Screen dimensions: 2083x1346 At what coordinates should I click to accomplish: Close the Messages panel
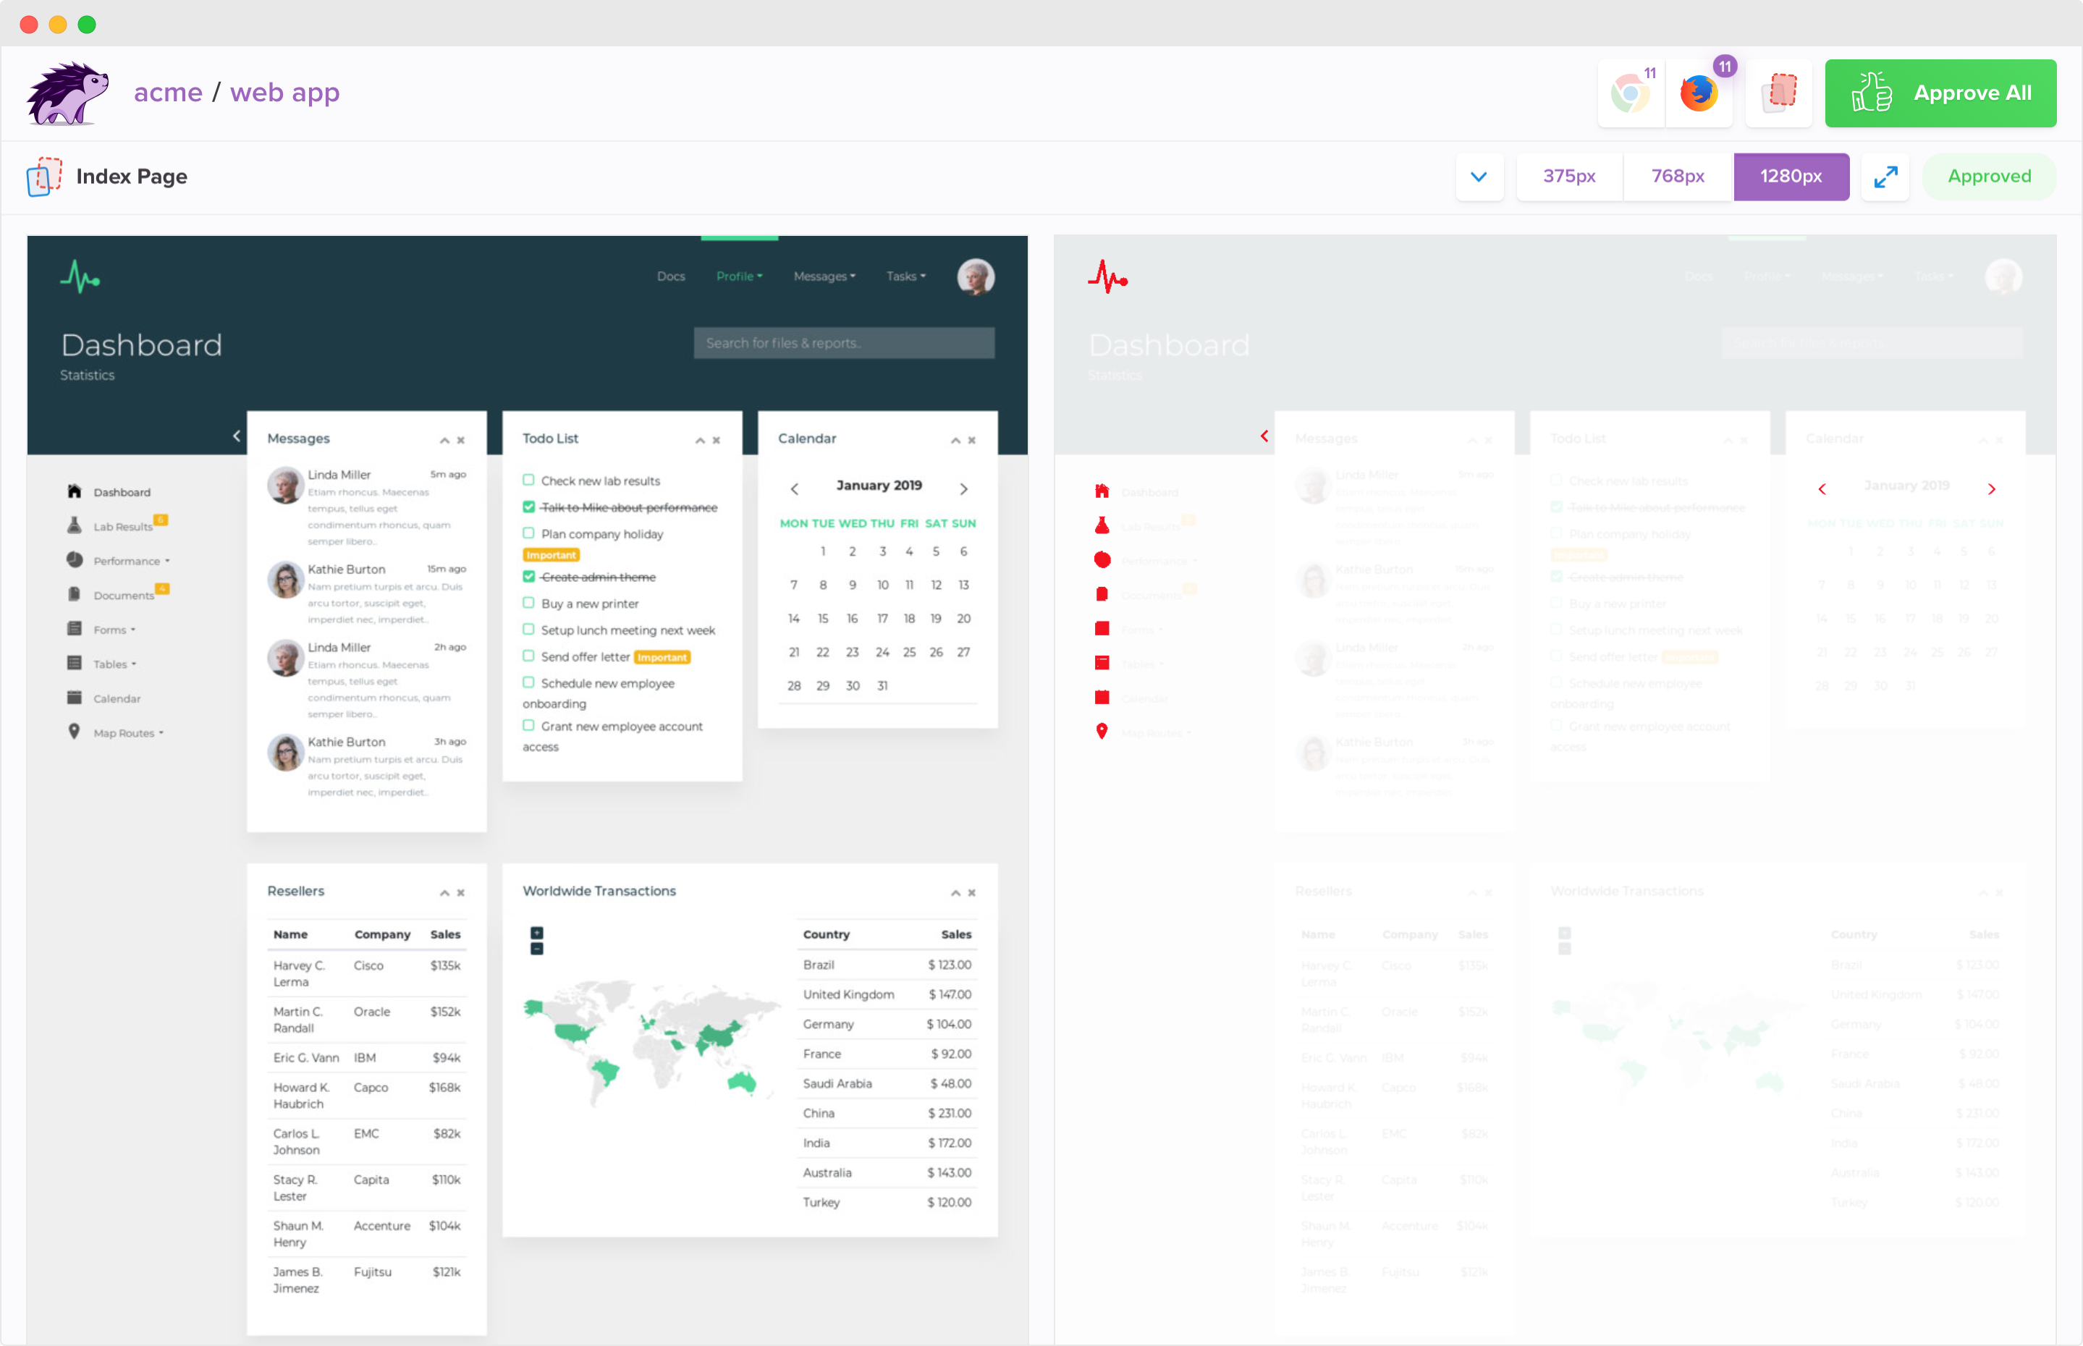point(460,441)
